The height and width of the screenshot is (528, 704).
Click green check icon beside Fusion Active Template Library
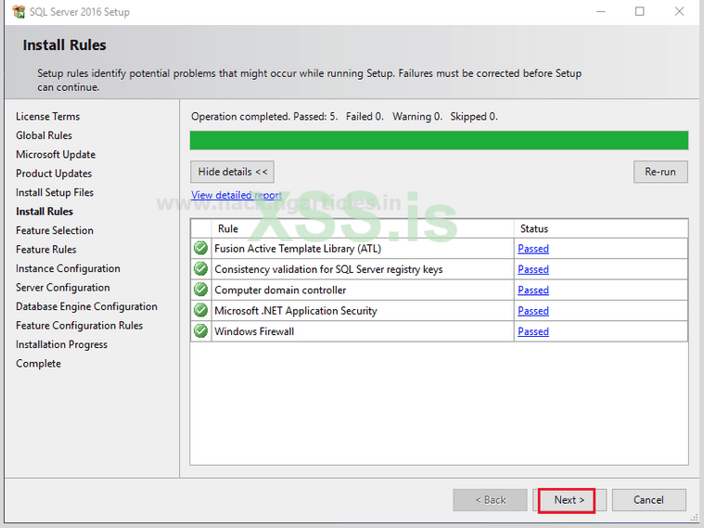tap(200, 248)
